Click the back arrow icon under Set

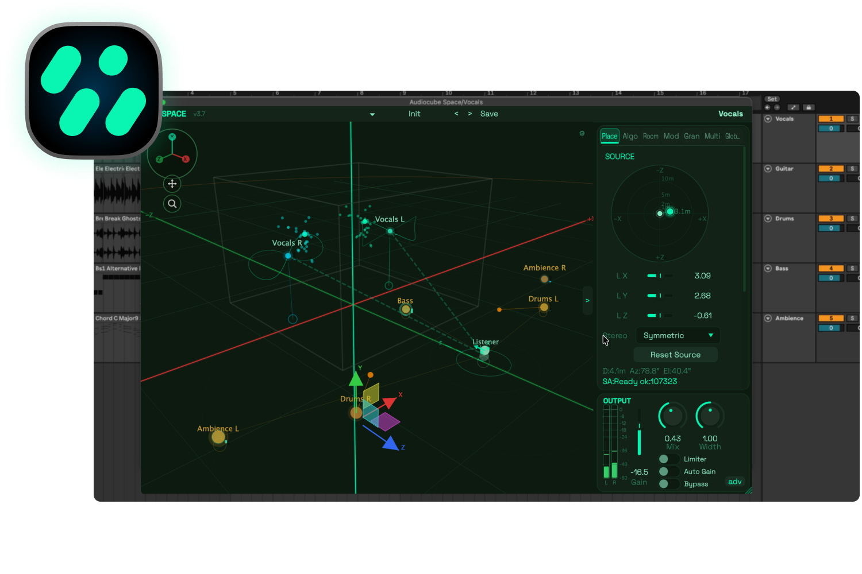coord(768,107)
